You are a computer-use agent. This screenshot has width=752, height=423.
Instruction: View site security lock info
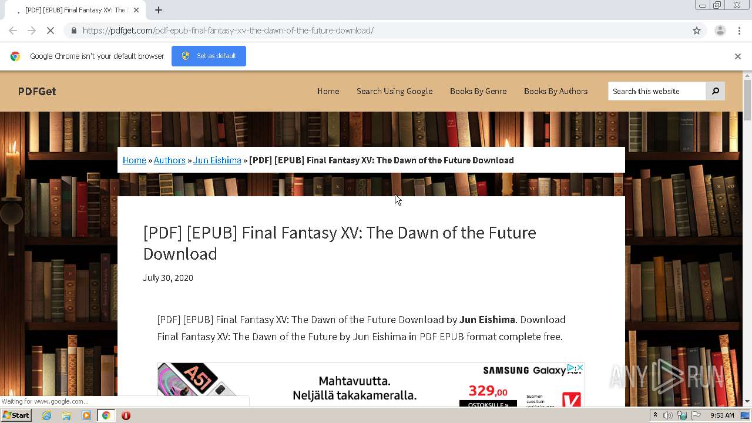click(x=73, y=31)
